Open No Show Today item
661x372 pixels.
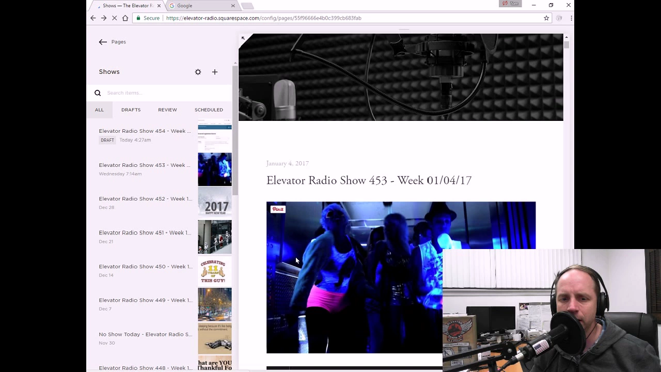(159, 338)
